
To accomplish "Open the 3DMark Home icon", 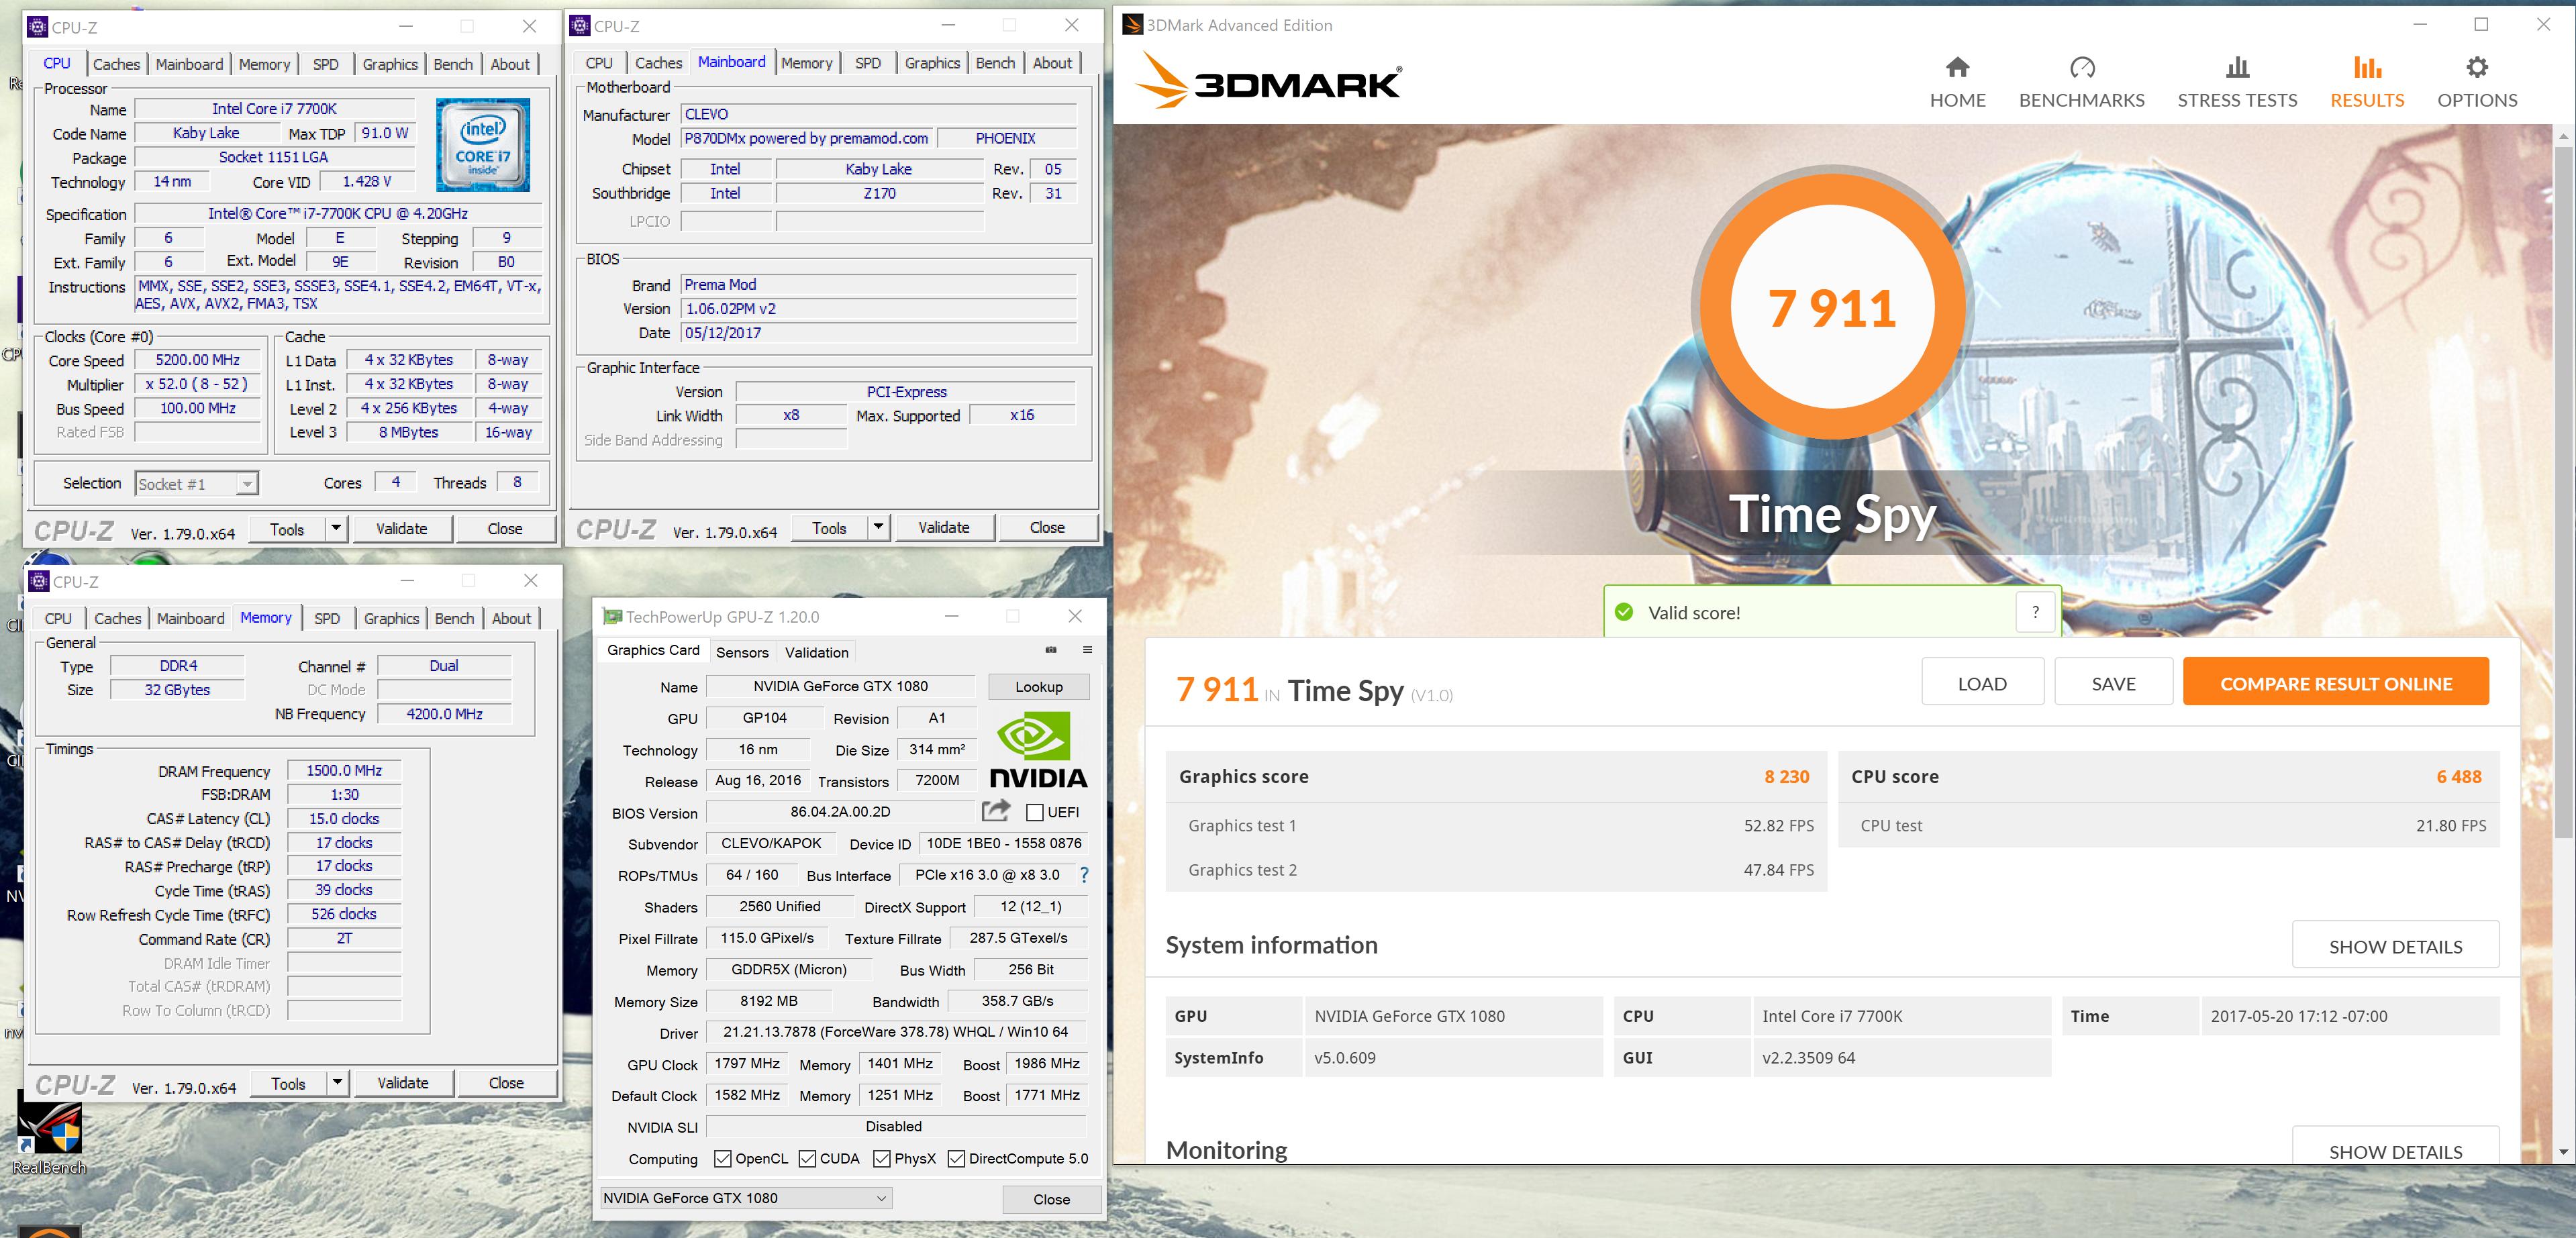I will coord(1957,68).
